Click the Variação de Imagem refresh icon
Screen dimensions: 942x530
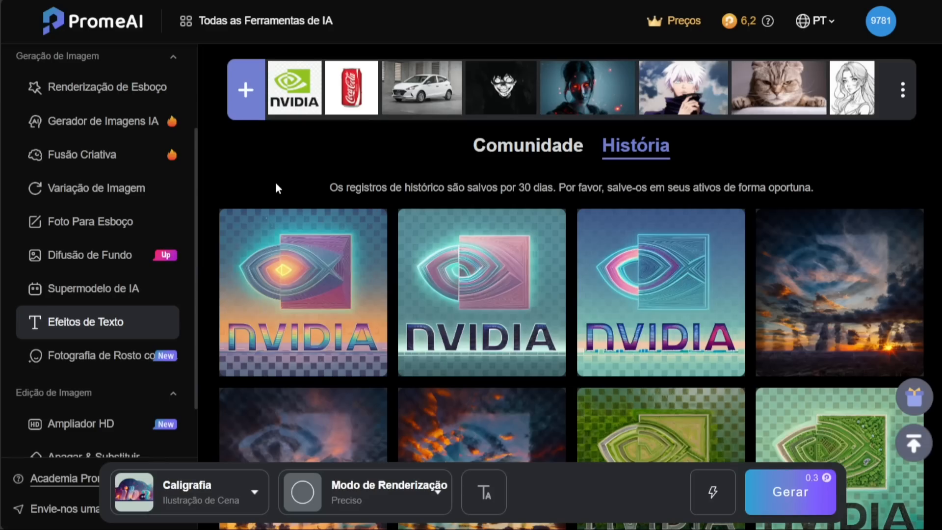[x=35, y=188]
